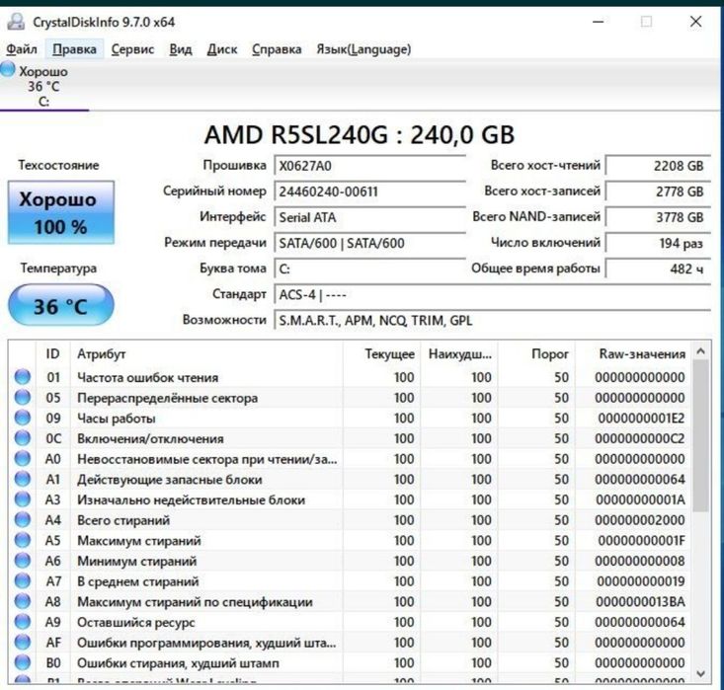
Task: Click the attribute list vertical scrollbar thumb
Action: [700, 436]
